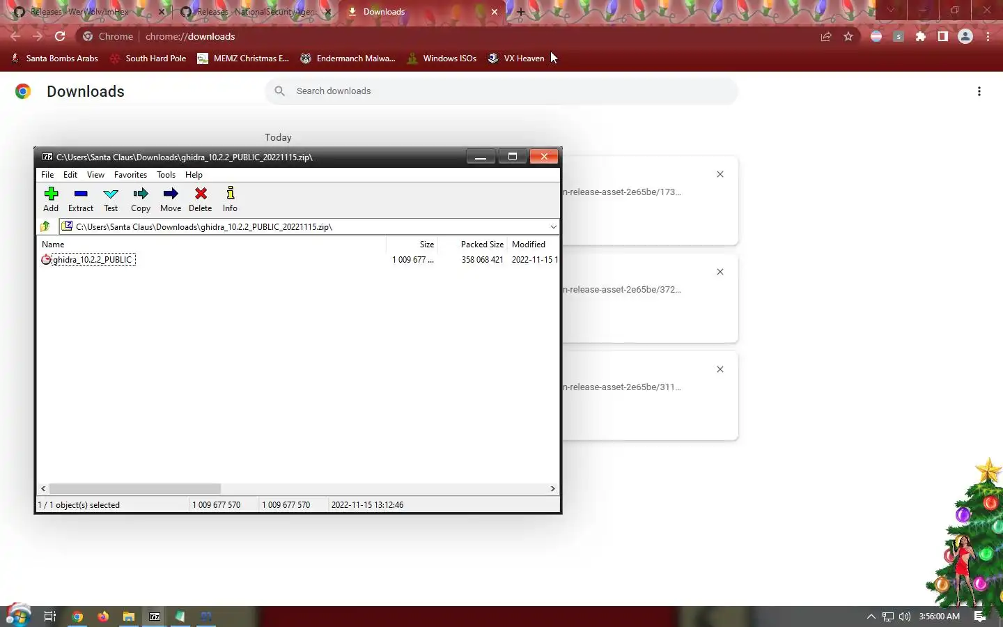Open Firefox from the taskbar
The width and height of the screenshot is (1003, 627).
pyautogui.click(x=103, y=617)
